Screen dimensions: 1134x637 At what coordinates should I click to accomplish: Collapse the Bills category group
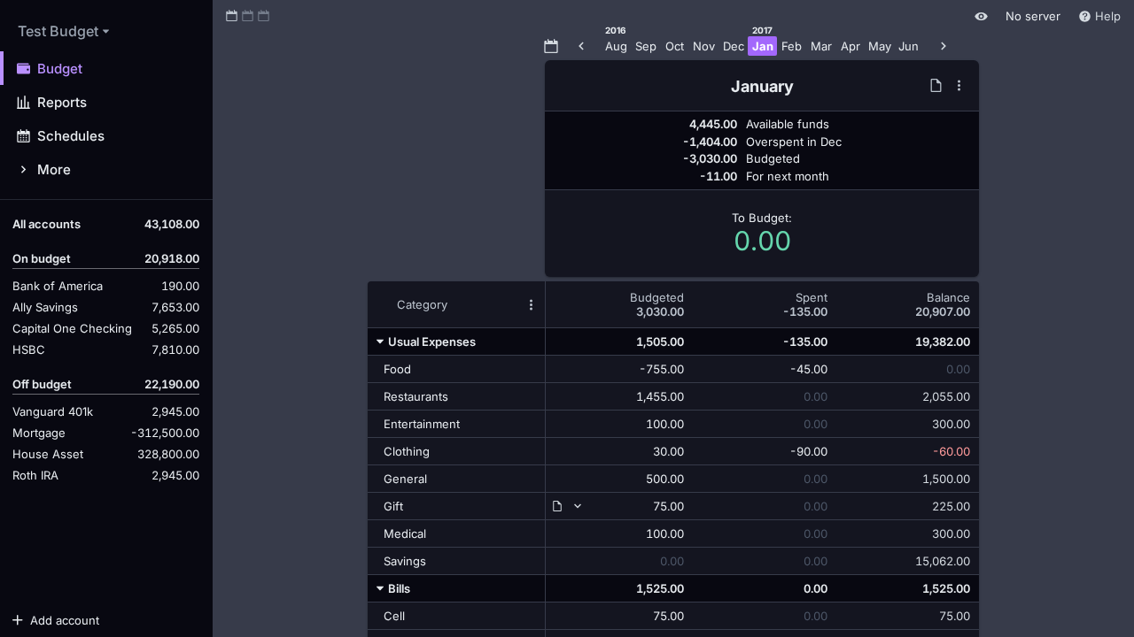(380, 588)
